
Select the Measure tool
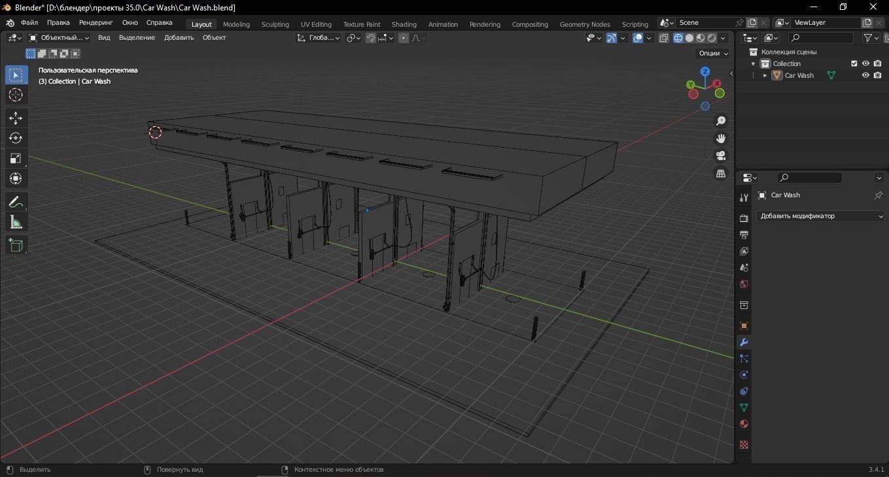[16, 222]
